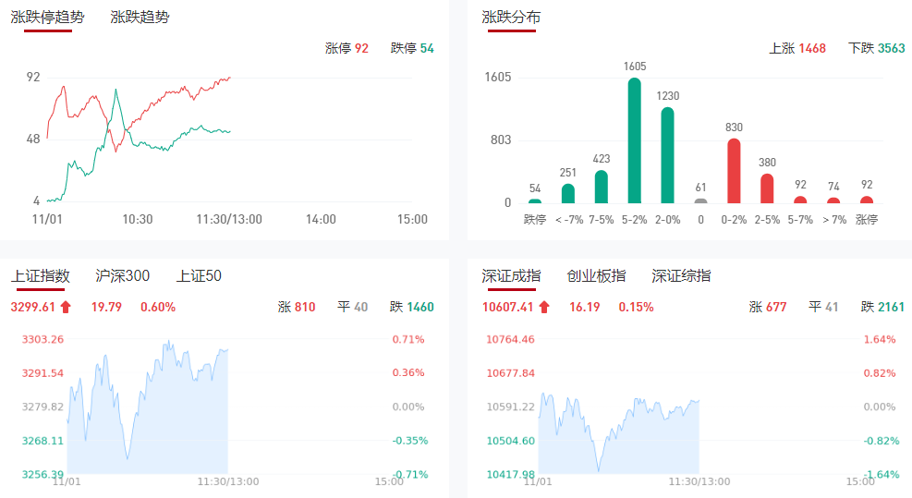Click the red up arrow beside 10607.41

click(544, 307)
